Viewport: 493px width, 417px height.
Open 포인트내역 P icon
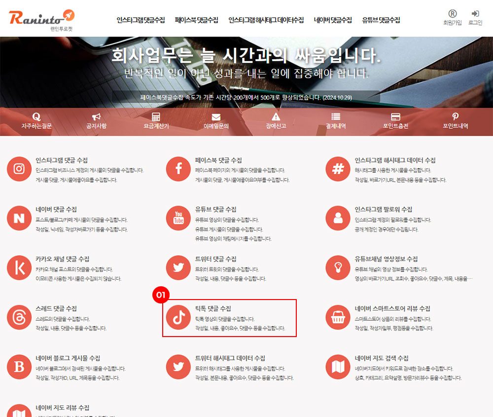click(455, 117)
